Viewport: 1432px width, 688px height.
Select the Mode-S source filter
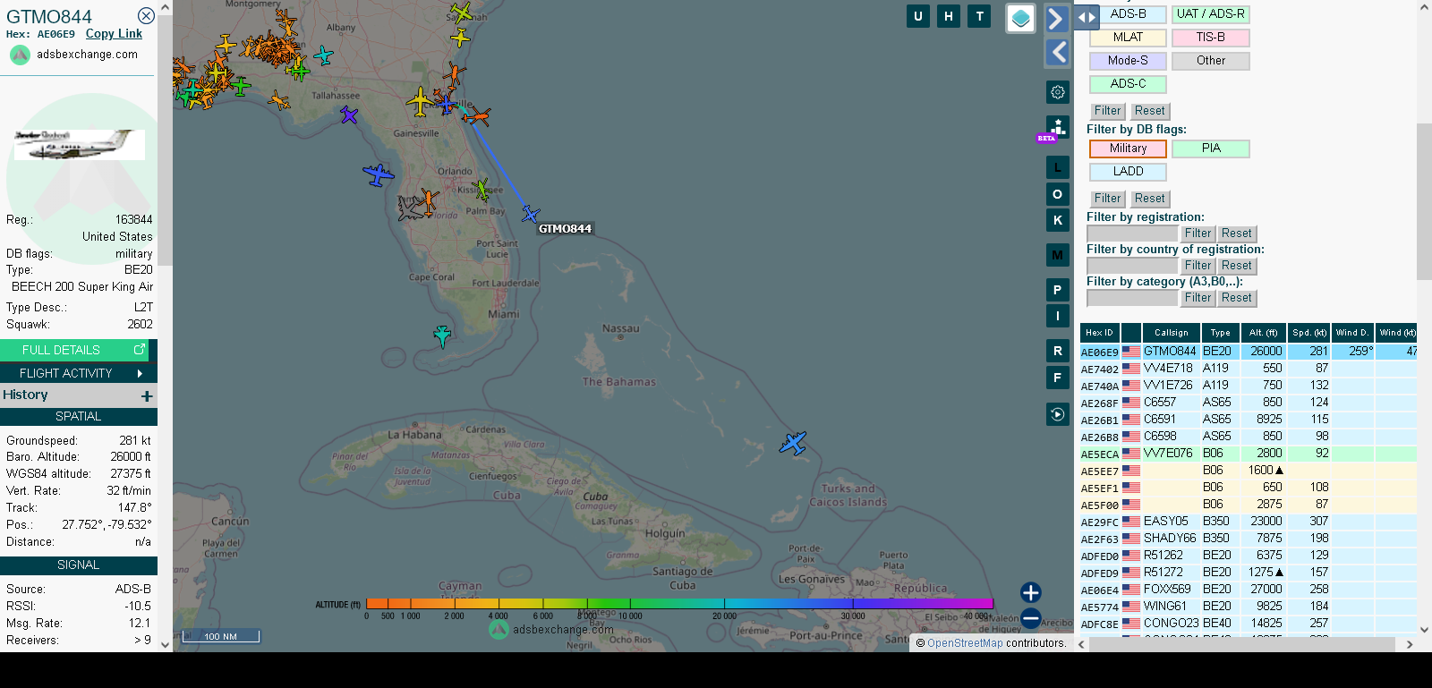1128,61
